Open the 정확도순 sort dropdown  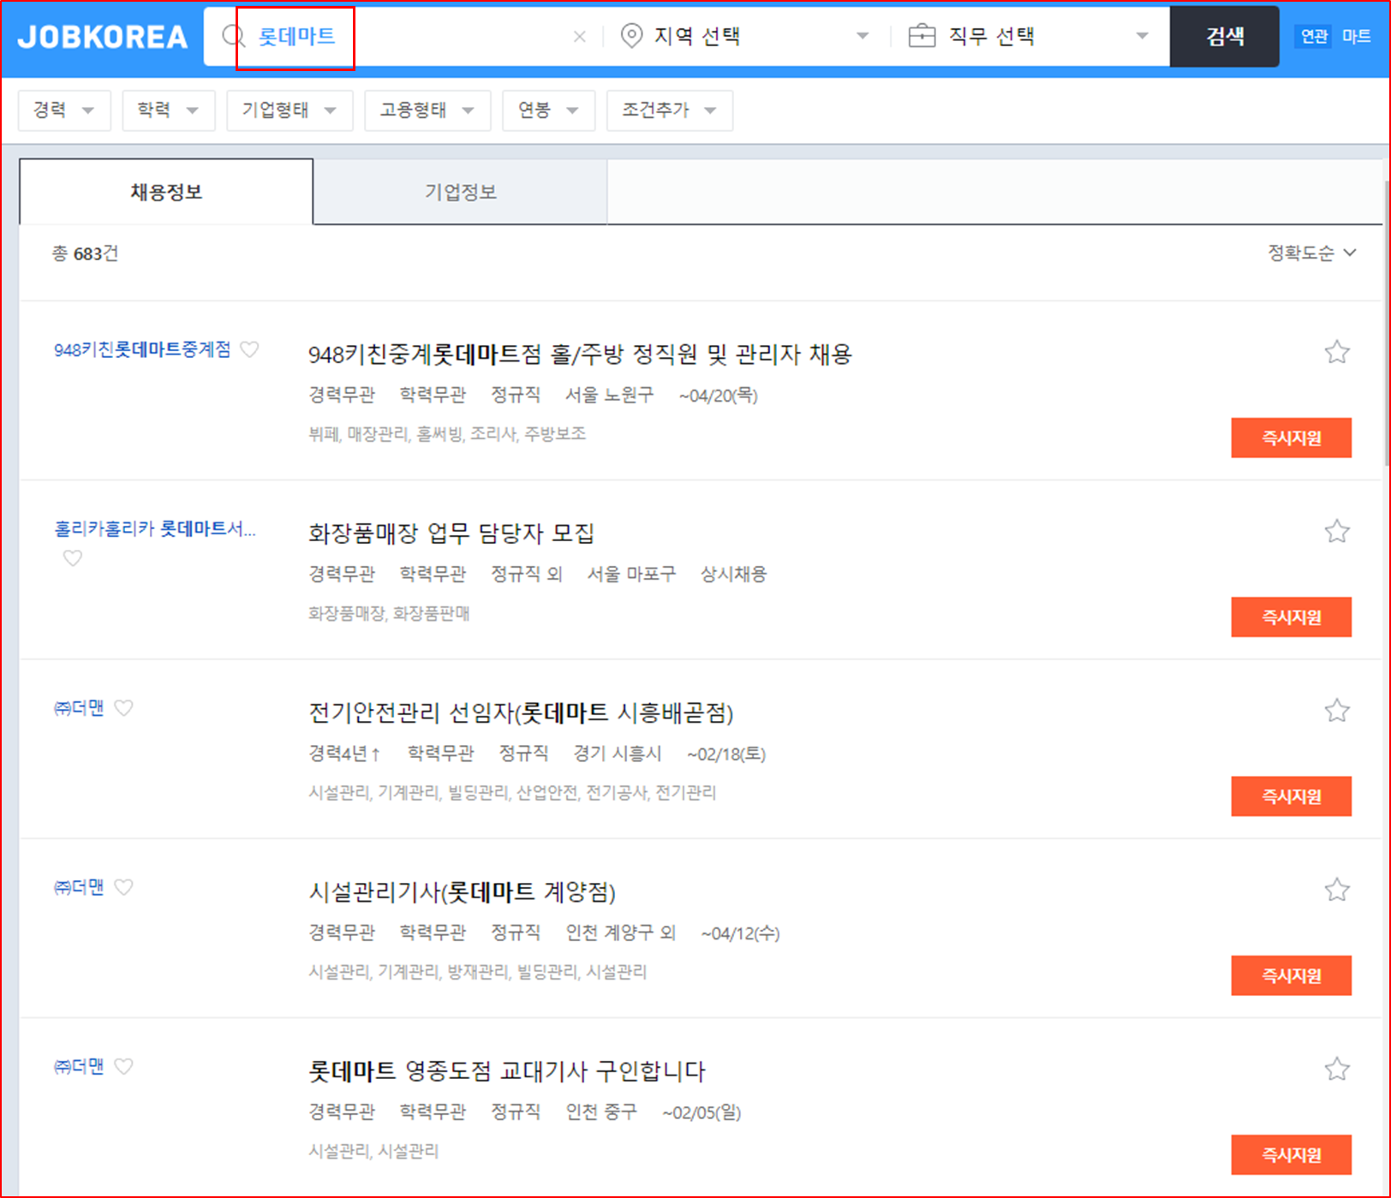[1311, 253]
